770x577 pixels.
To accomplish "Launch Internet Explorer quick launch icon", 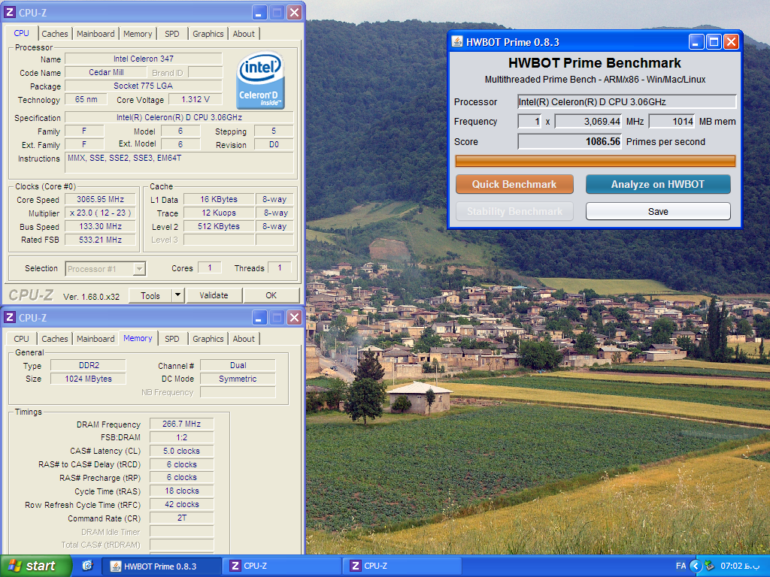I will tap(87, 566).
